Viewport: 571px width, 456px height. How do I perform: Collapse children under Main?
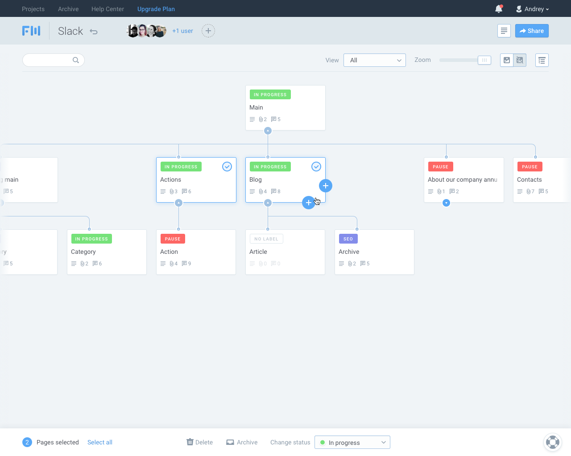(268, 130)
